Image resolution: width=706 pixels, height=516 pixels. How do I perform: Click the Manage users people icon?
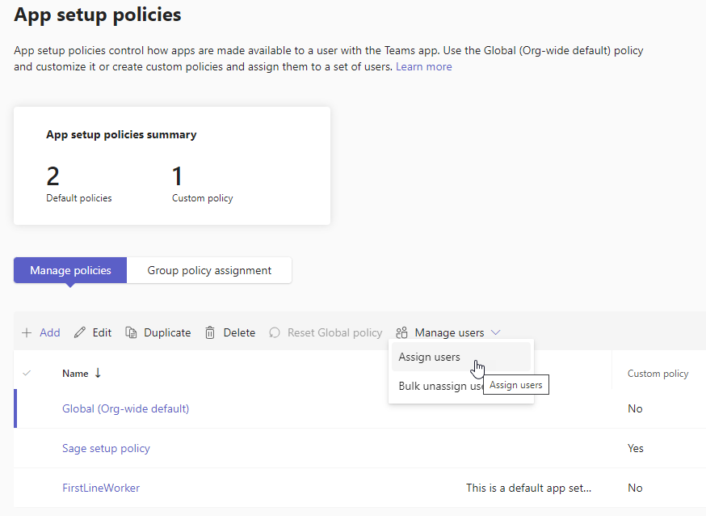point(401,332)
